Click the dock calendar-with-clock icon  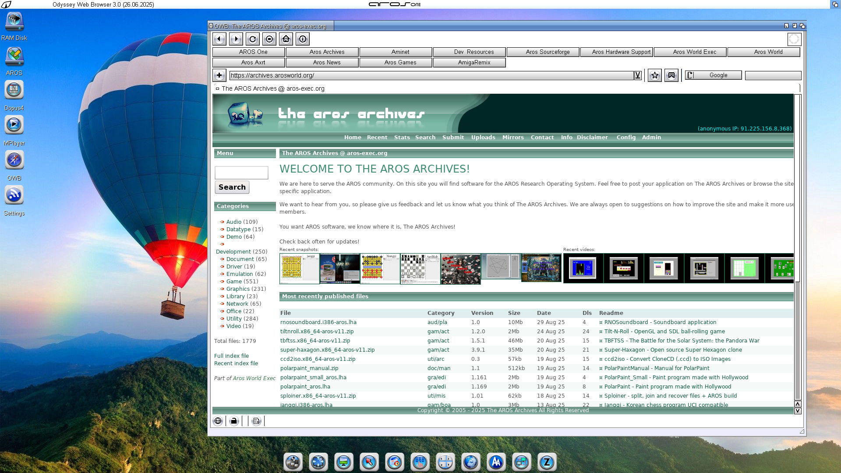[395, 462]
